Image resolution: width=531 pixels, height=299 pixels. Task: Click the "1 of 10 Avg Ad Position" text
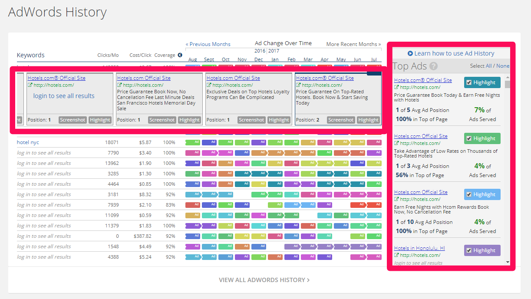(x=424, y=222)
